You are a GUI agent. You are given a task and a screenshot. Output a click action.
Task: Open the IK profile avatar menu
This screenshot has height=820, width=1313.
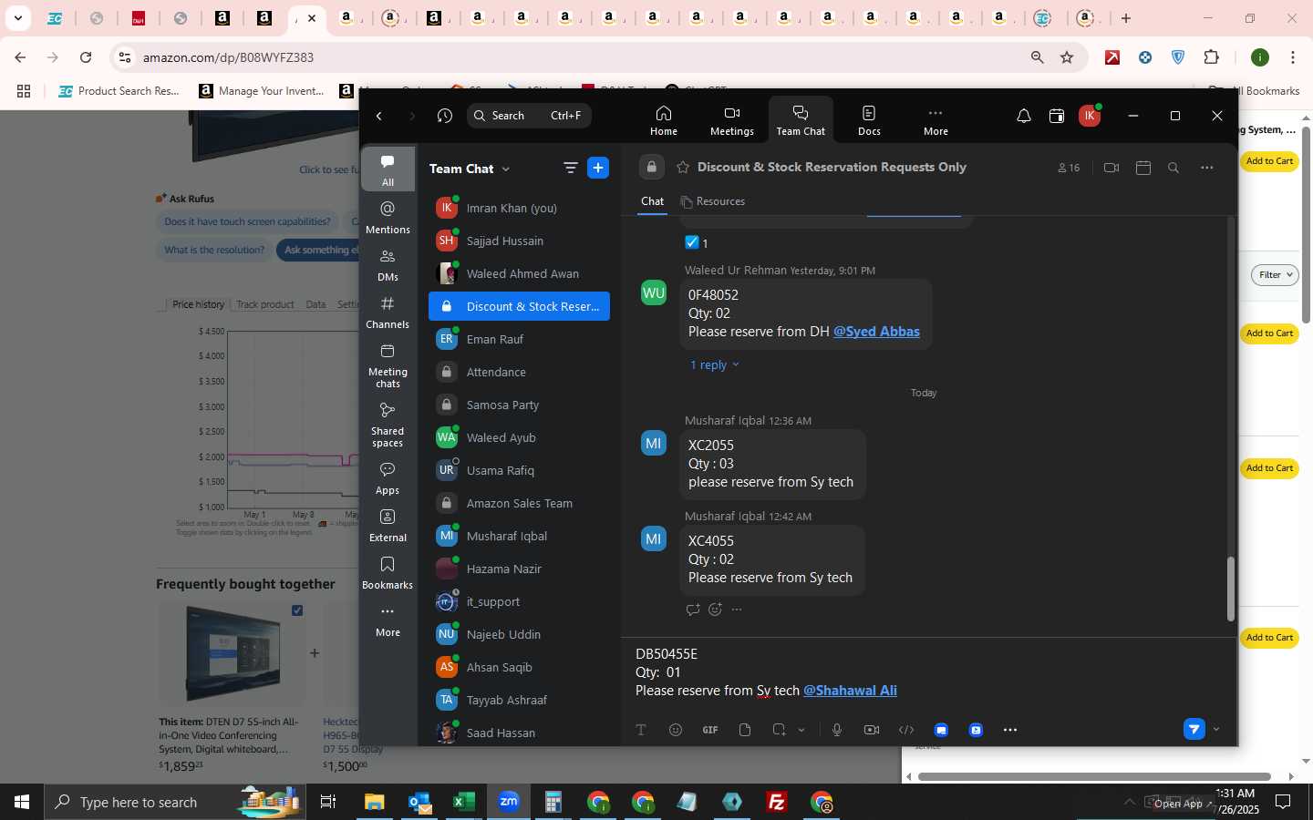[x=1089, y=116]
